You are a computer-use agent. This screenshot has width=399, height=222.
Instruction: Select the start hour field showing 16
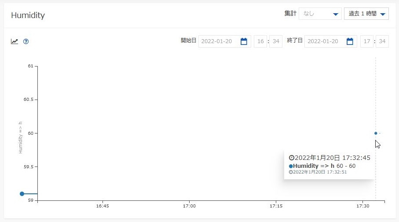(260, 41)
